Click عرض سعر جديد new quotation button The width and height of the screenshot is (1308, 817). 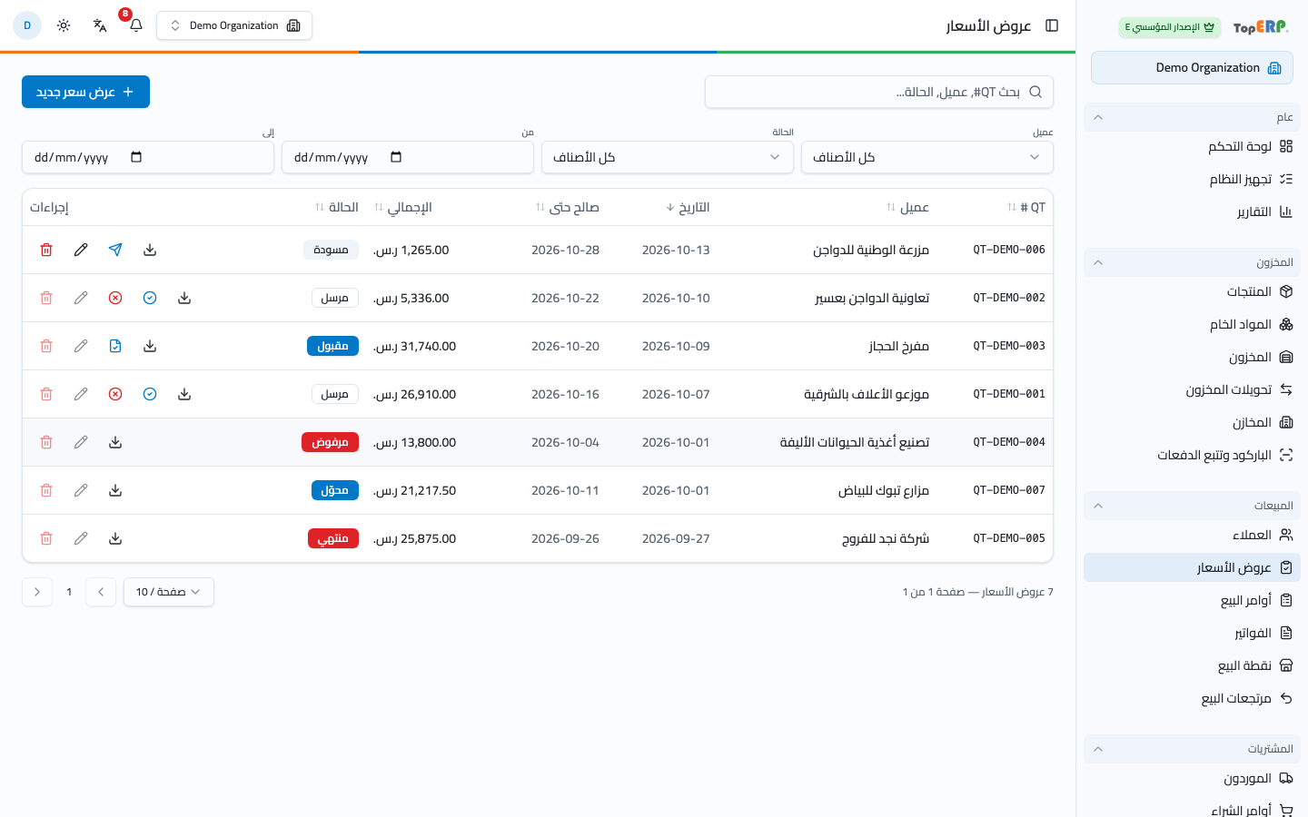pos(85,92)
